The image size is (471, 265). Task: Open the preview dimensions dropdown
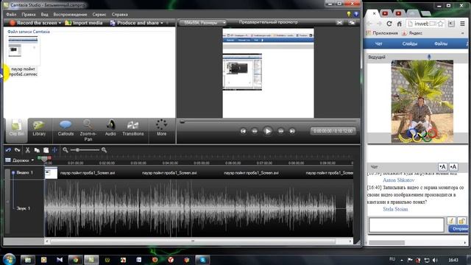point(202,23)
